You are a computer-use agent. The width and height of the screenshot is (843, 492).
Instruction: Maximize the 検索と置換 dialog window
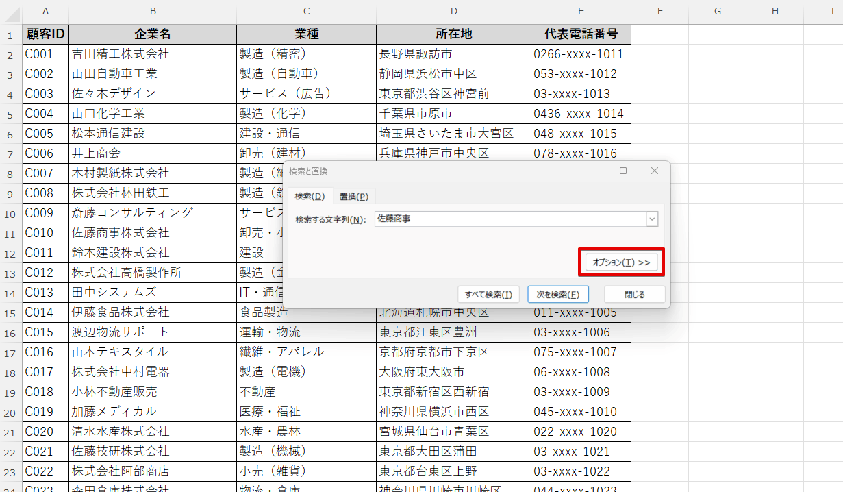(x=623, y=171)
